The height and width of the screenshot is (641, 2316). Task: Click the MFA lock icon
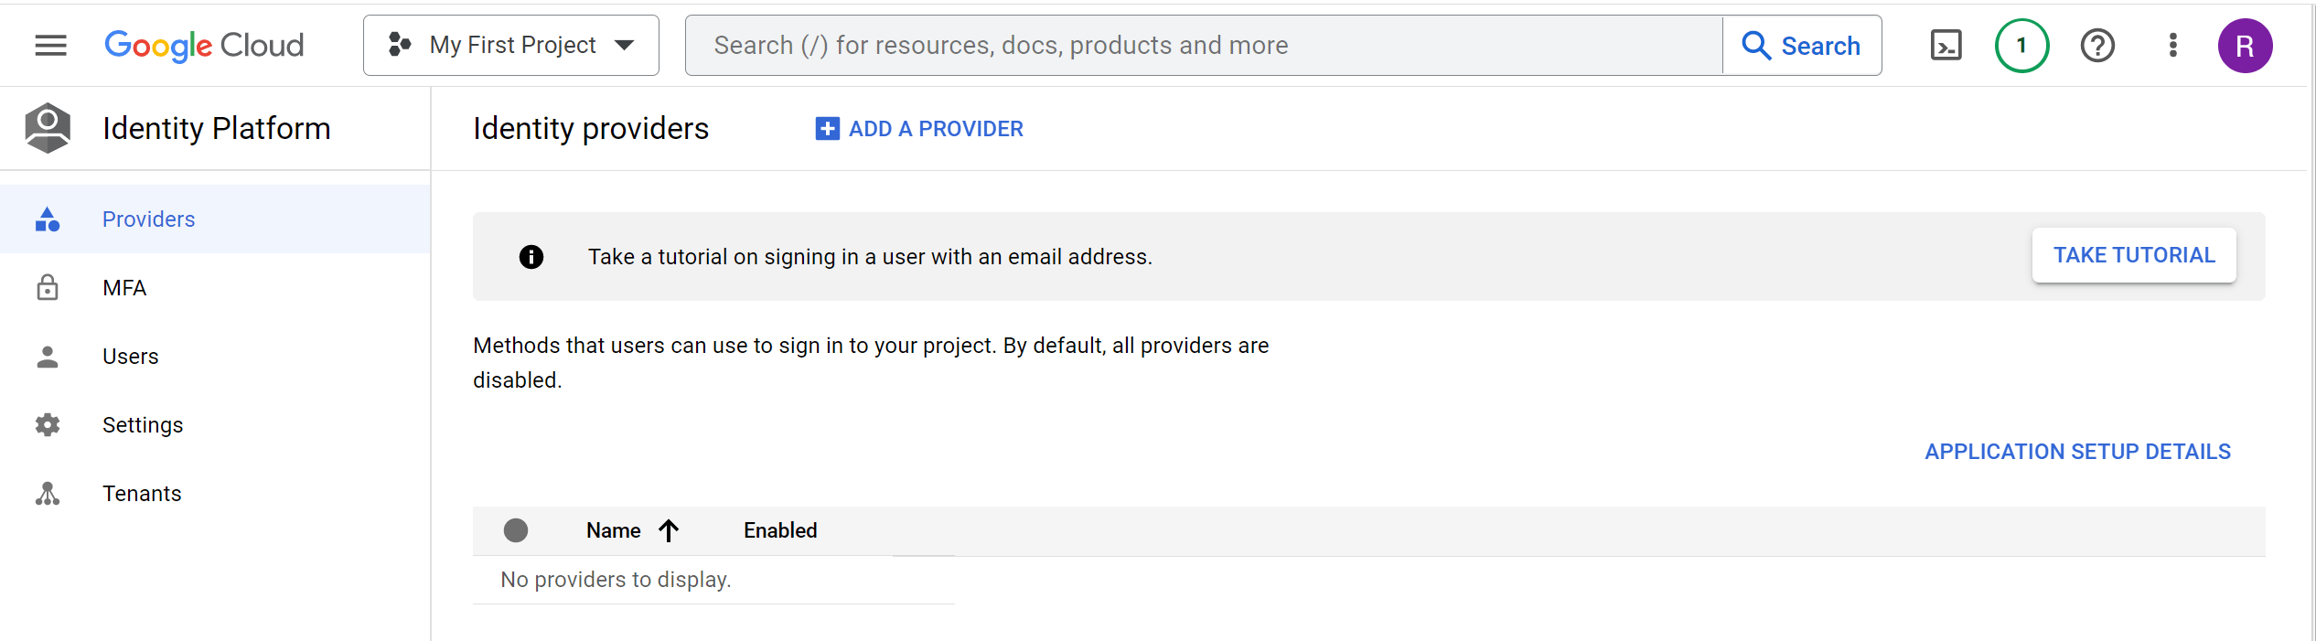coord(48,288)
